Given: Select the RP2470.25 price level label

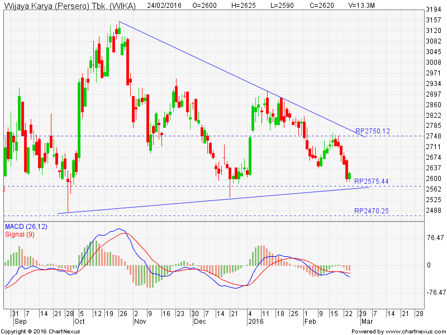Looking at the screenshot, I should point(372,211).
